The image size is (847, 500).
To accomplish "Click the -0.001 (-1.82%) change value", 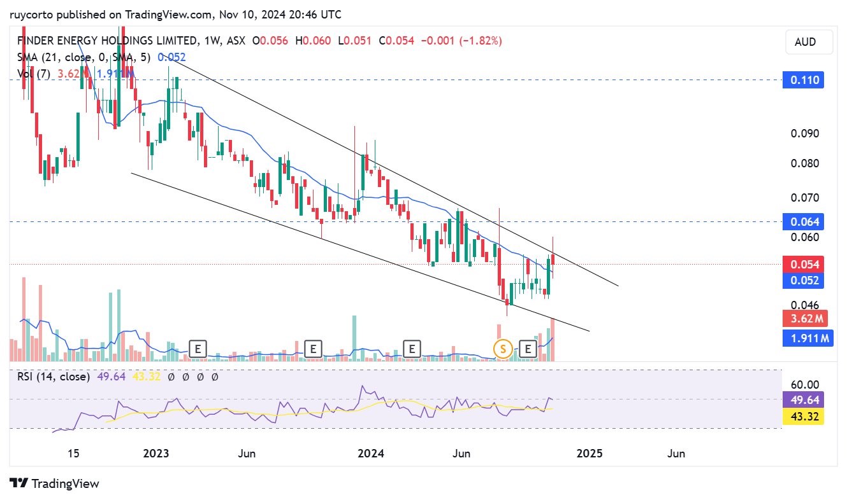I will (460, 41).
